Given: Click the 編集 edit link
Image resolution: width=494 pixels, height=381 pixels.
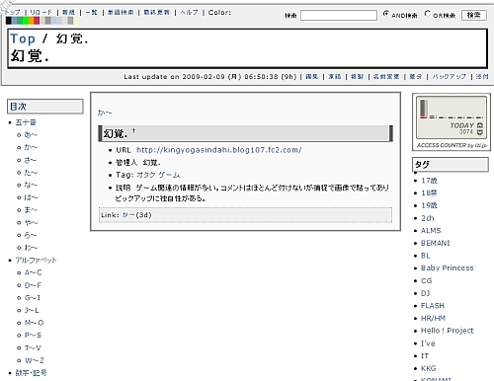Looking at the screenshot, I should [311, 76].
